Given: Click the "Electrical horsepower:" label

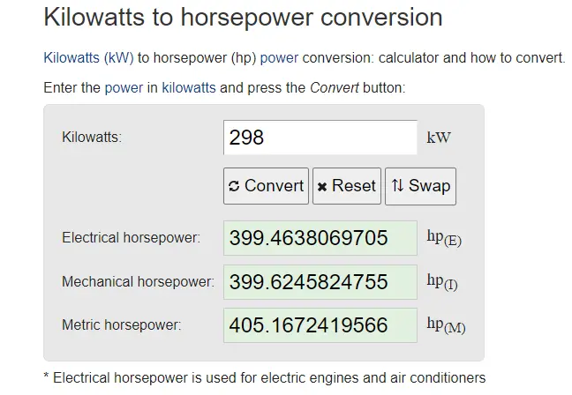Looking at the screenshot, I should 131,238.
